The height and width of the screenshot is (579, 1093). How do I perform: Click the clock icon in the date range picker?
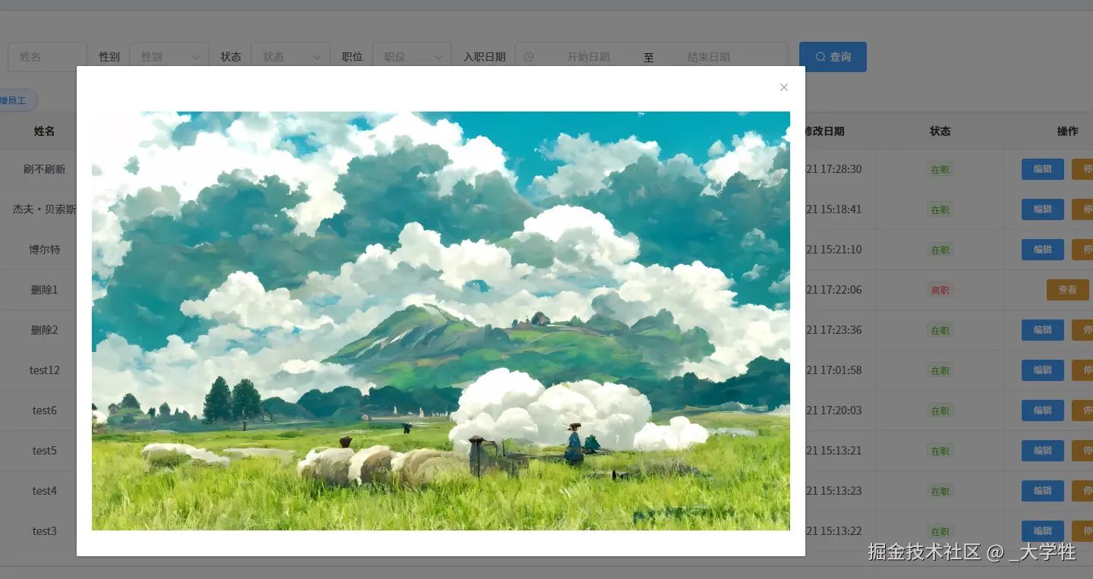529,57
